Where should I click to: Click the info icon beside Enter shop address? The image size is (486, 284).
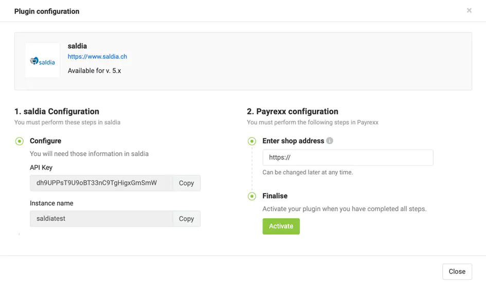coord(330,140)
